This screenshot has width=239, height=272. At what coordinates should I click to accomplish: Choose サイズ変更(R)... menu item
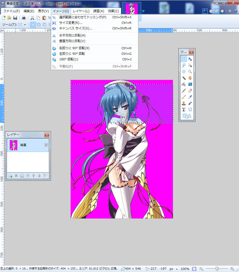click(x=95, y=23)
